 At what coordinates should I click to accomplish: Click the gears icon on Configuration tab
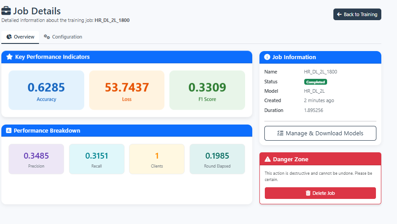(x=47, y=37)
